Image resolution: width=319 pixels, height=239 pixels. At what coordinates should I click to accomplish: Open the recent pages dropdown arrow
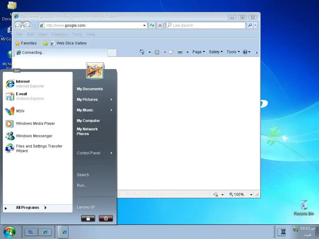(x=34, y=26)
